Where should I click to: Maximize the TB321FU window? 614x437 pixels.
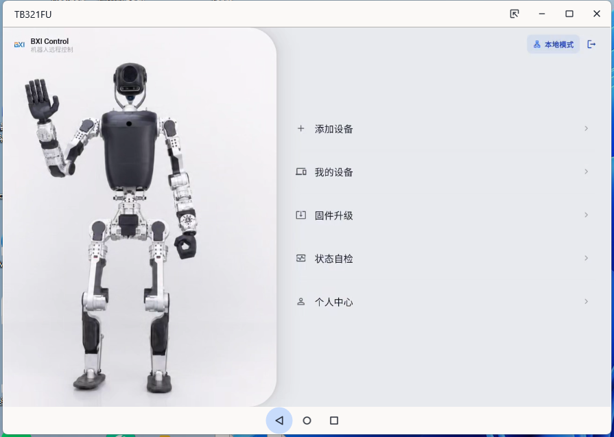point(569,14)
